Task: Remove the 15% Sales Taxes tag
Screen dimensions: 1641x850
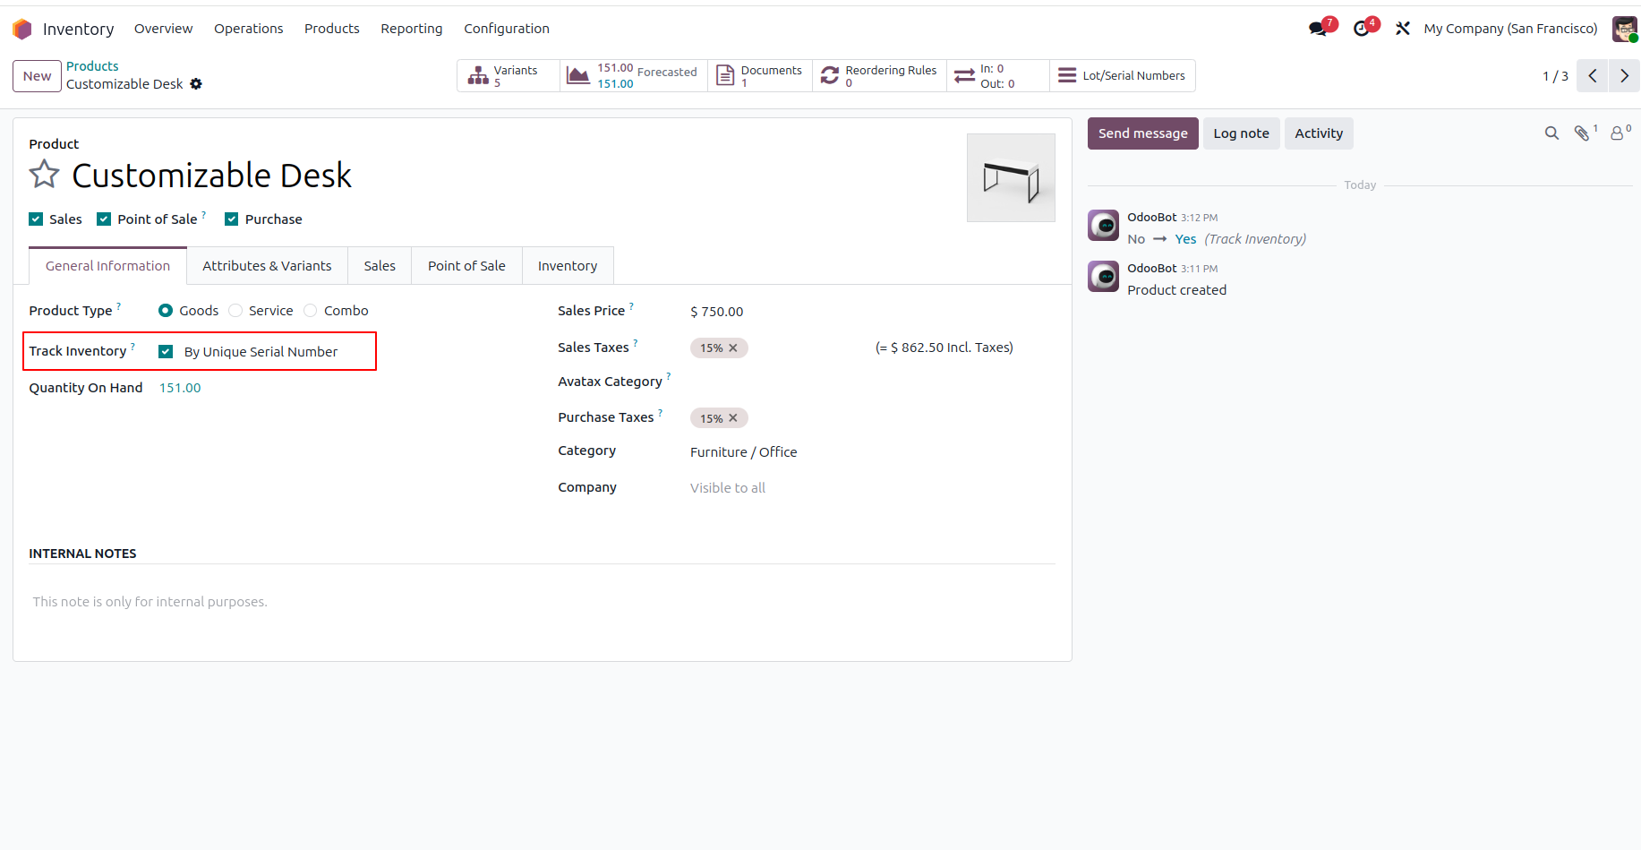Action: click(x=733, y=348)
